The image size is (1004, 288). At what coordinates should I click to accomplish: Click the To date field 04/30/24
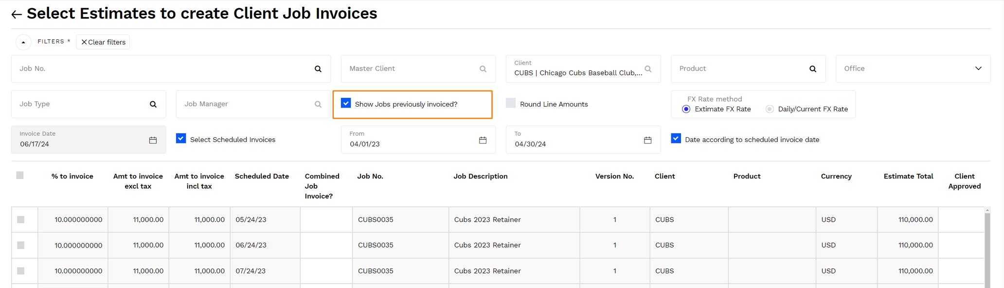[x=583, y=140]
